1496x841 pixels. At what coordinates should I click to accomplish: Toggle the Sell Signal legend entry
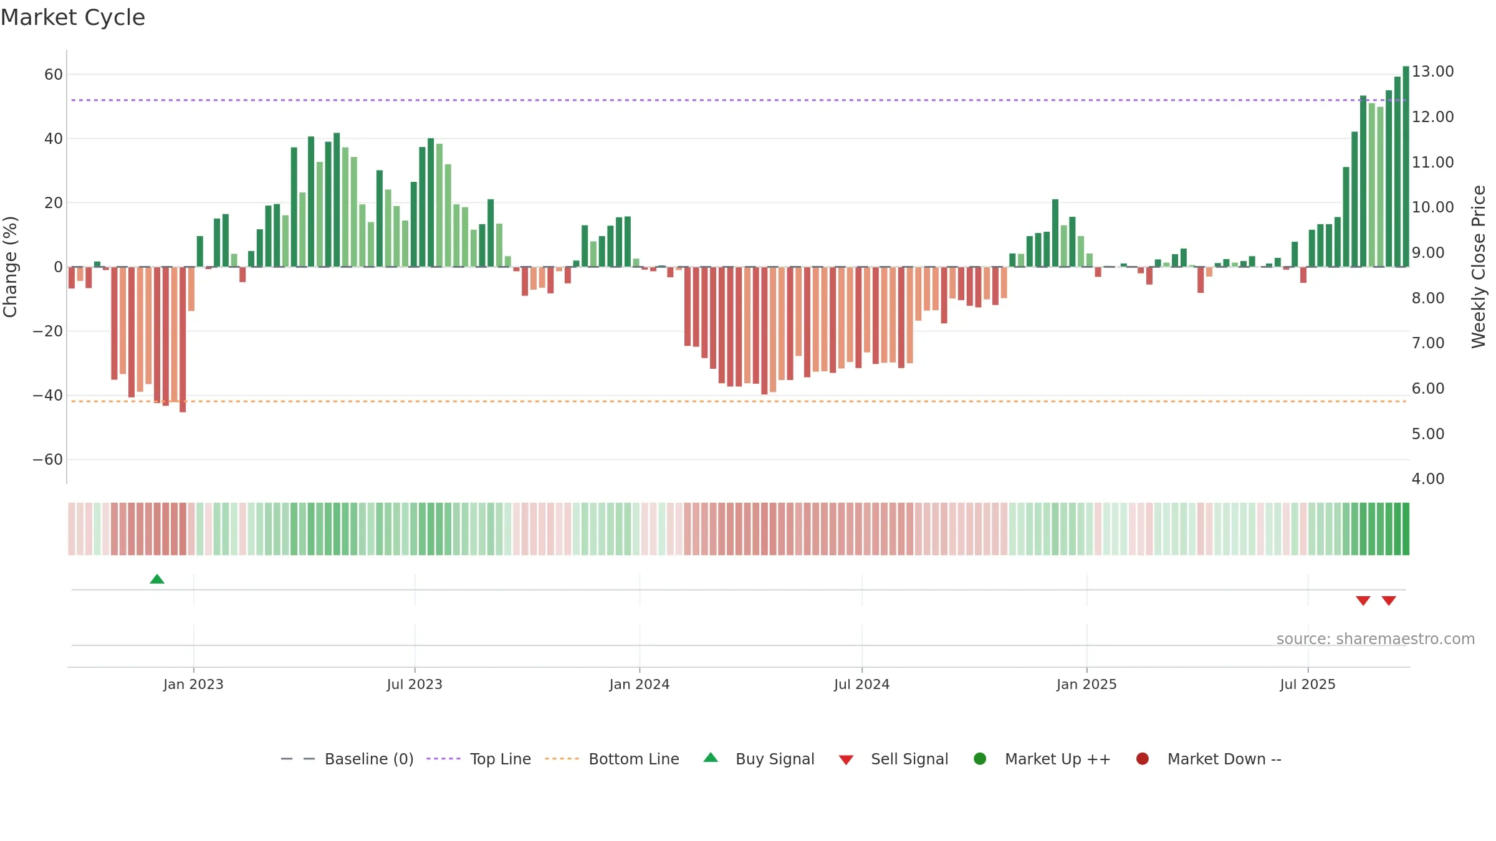pos(893,759)
